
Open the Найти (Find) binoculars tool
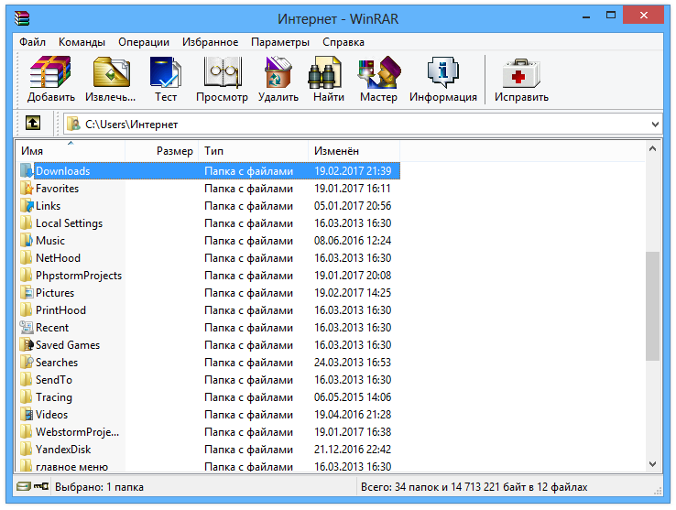(328, 80)
